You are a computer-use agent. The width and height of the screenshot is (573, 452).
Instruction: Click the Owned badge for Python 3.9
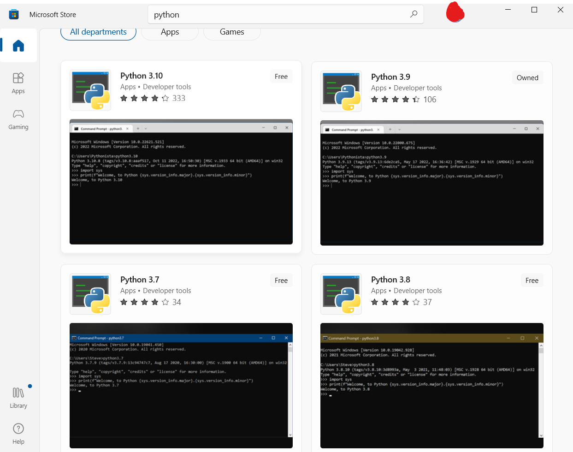click(527, 77)
